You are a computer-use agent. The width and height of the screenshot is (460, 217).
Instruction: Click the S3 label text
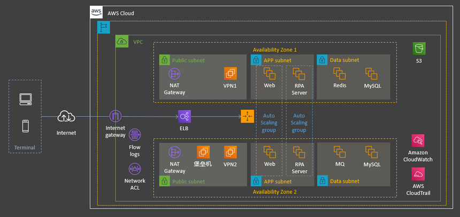(419, 61)
